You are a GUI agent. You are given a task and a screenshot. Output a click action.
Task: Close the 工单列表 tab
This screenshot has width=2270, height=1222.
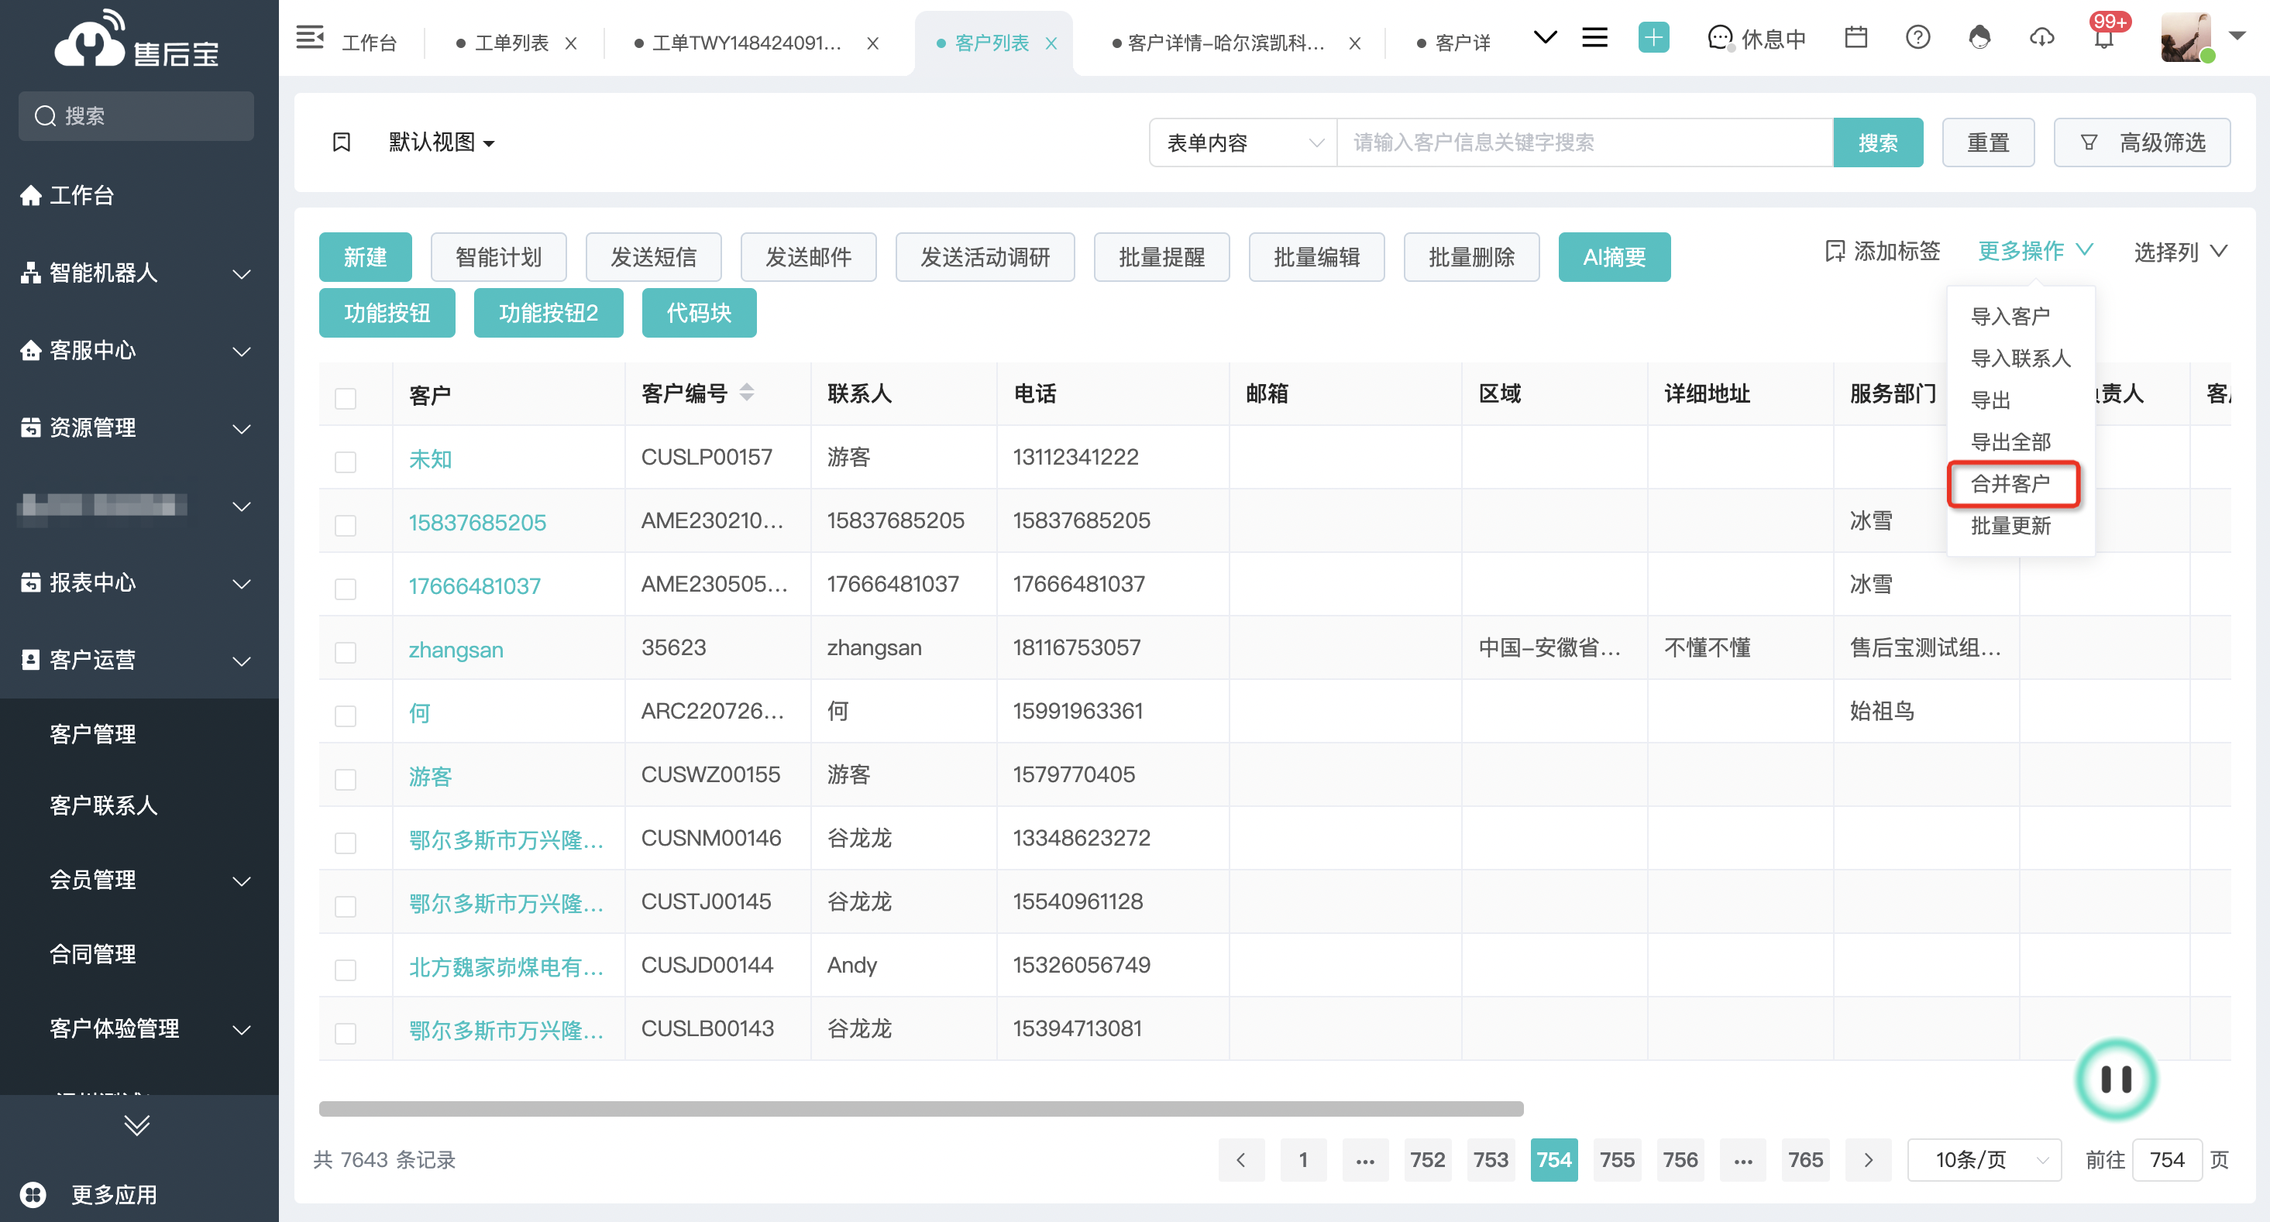[x=571, y=43]
